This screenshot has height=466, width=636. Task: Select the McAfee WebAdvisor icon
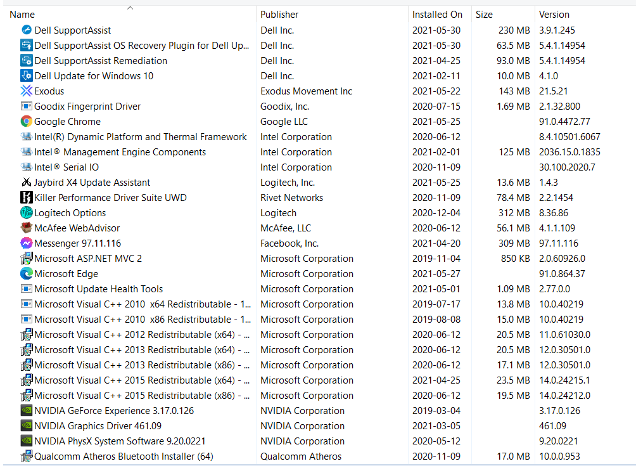(x=27, y=228)
